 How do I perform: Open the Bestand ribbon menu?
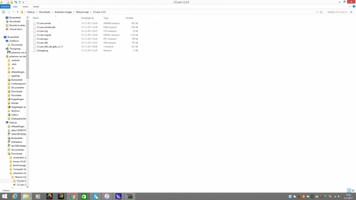click(5, 6)
